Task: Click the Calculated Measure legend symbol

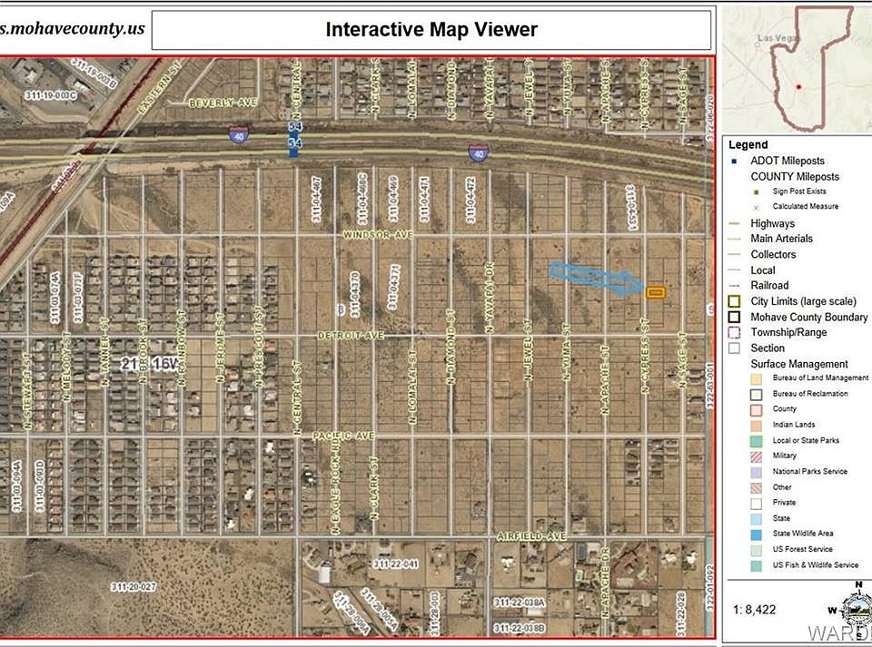Action: coord(757,207)
